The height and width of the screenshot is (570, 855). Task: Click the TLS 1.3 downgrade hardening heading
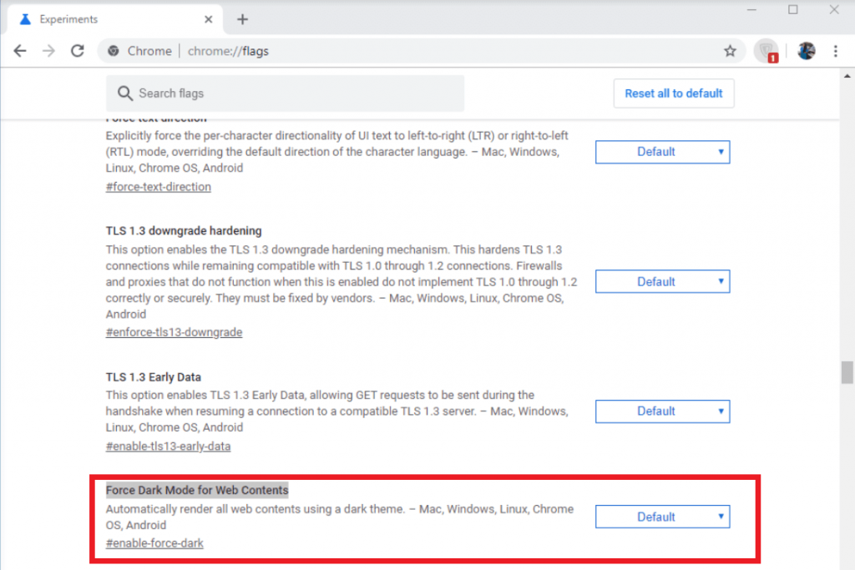(x=184, y=231)
